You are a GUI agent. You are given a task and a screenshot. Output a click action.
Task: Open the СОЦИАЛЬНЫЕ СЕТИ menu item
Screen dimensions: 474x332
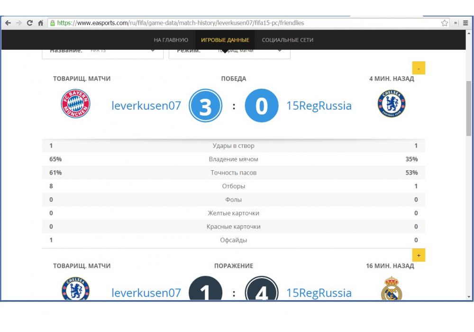tap(288, 40)
